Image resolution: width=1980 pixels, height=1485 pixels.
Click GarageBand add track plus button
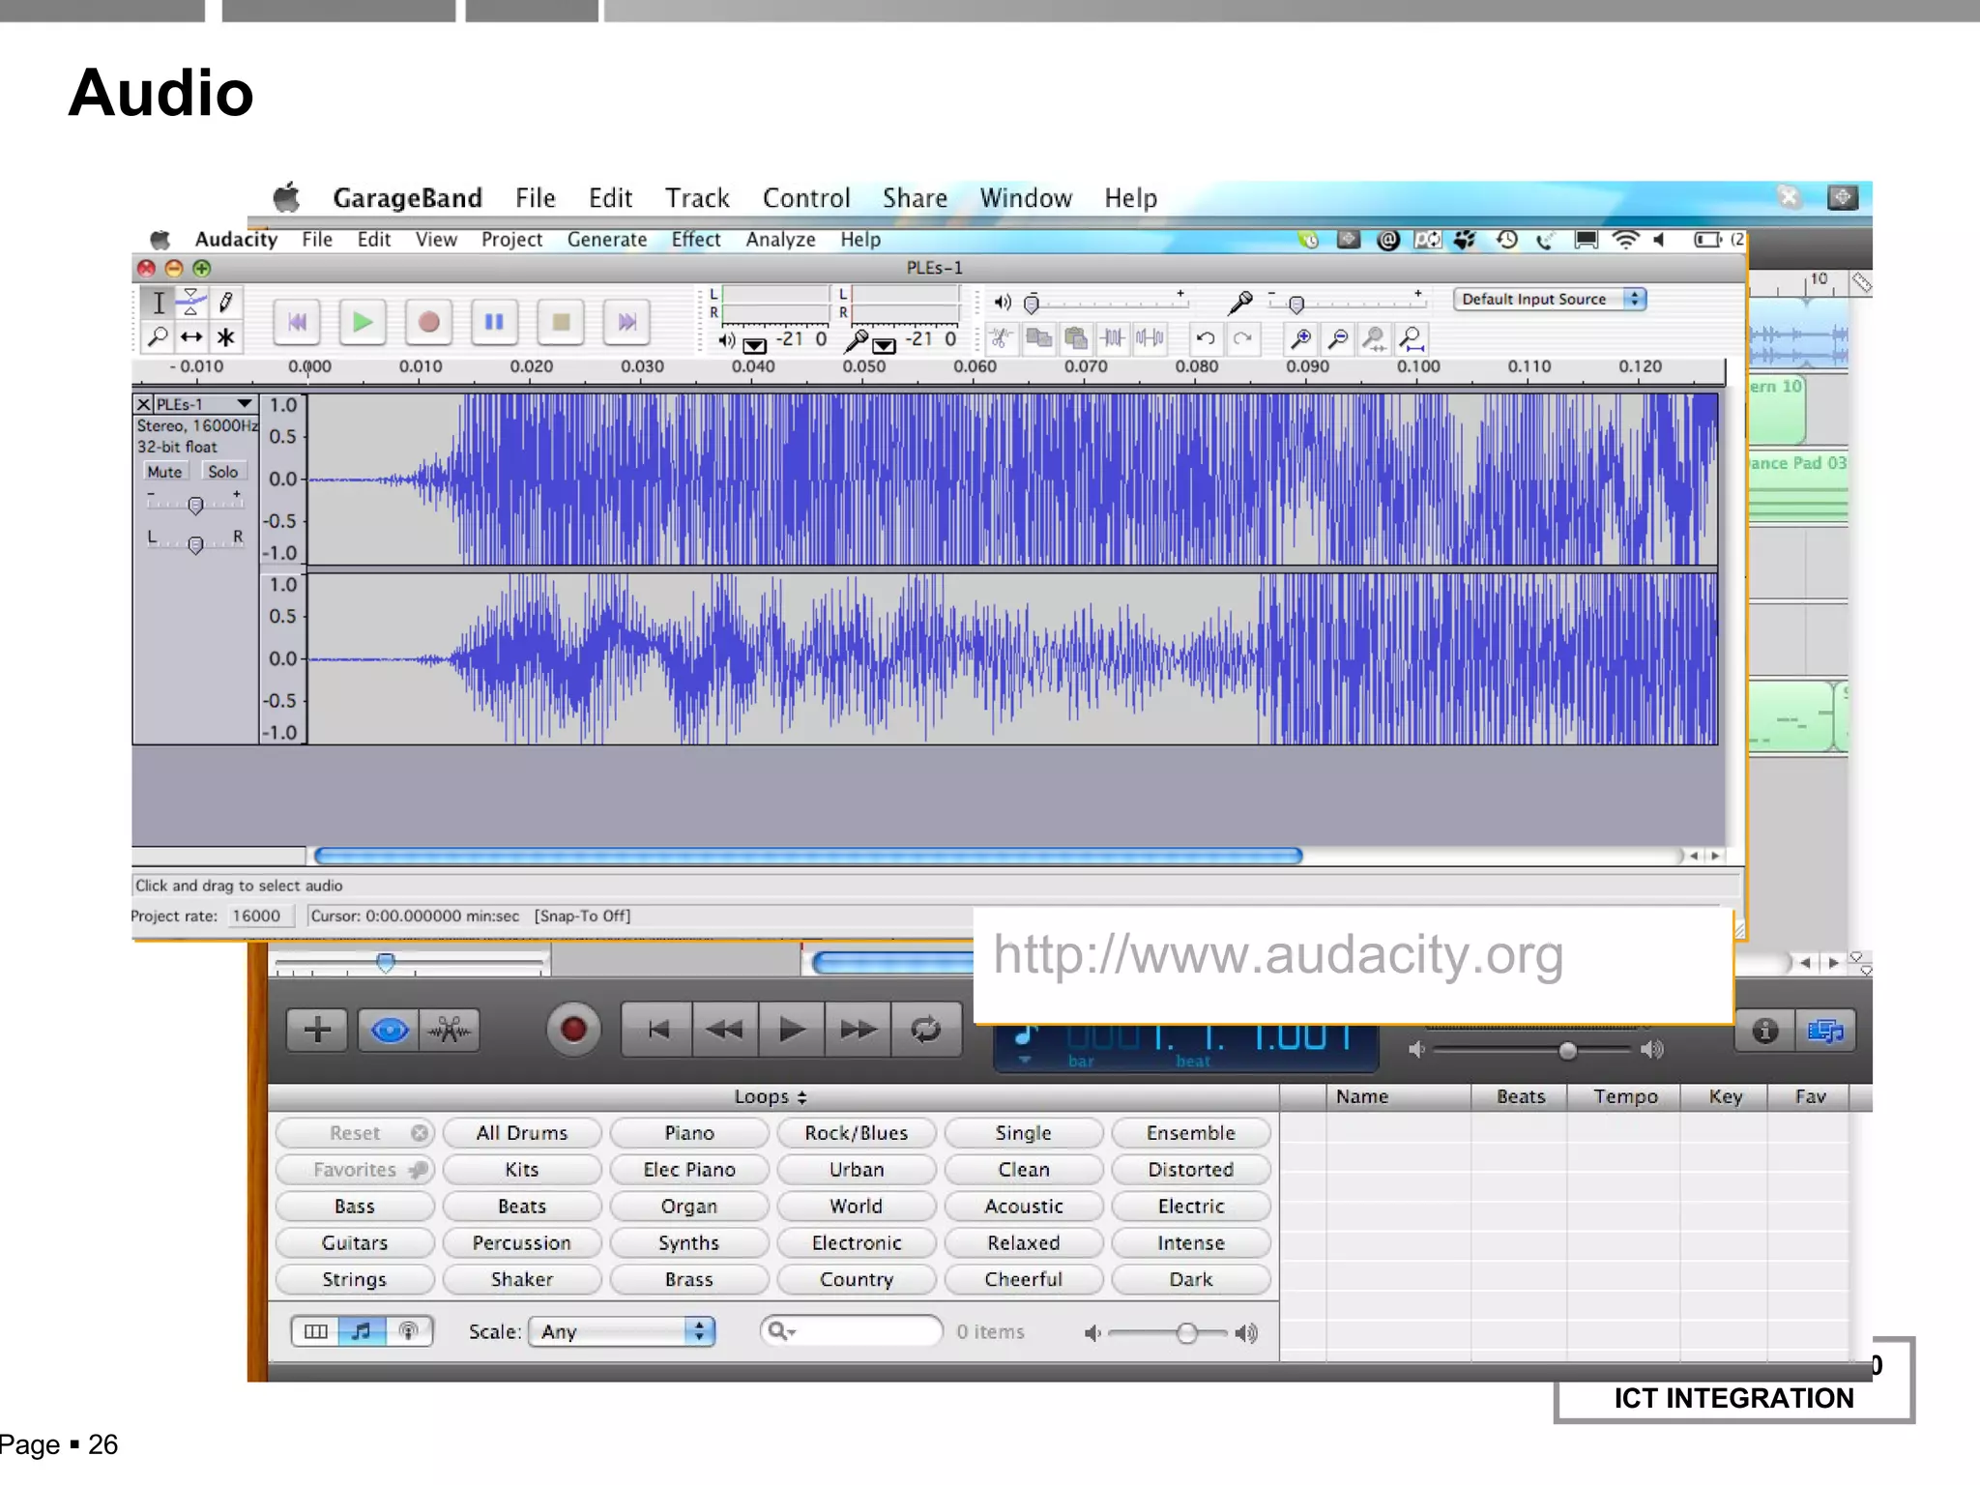[x=317, y=1030]
